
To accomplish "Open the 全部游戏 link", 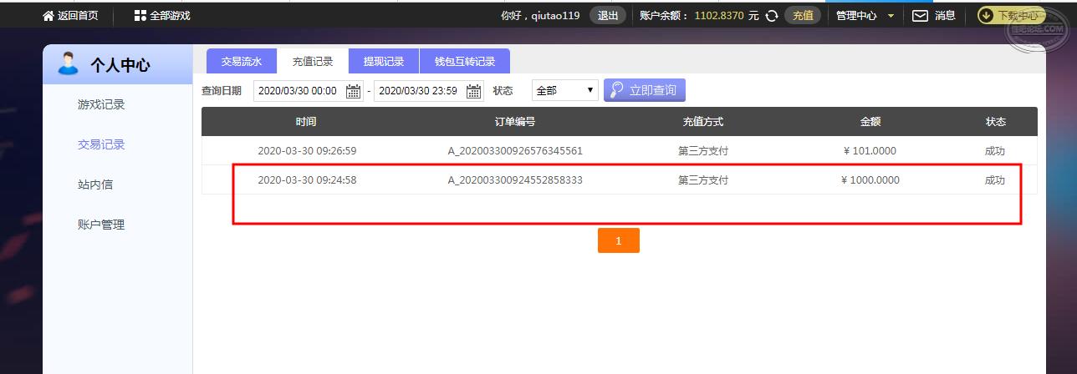I will point(171,15).
